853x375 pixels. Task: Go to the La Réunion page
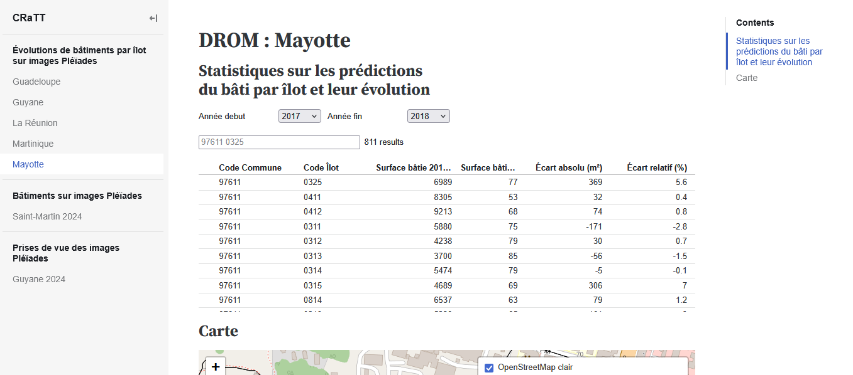point(35,123)
